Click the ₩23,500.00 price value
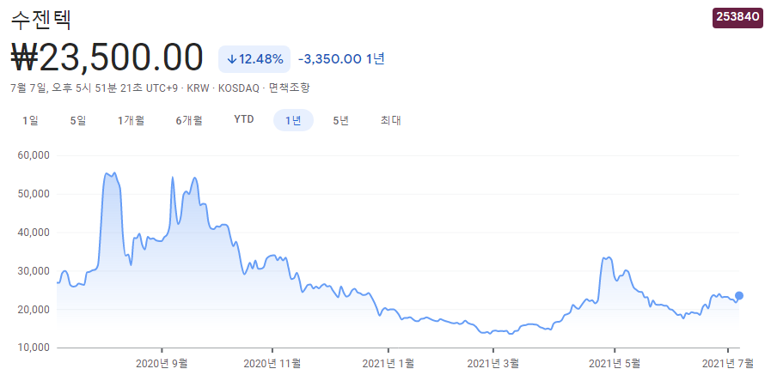The width and height of the screenshot is (771, 381). 107,57
